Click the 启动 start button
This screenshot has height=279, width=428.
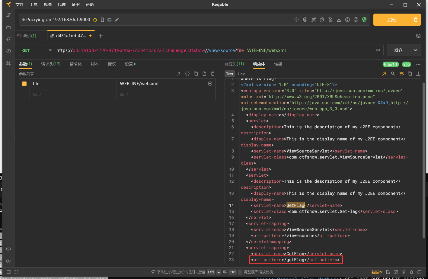pos(392,20)
